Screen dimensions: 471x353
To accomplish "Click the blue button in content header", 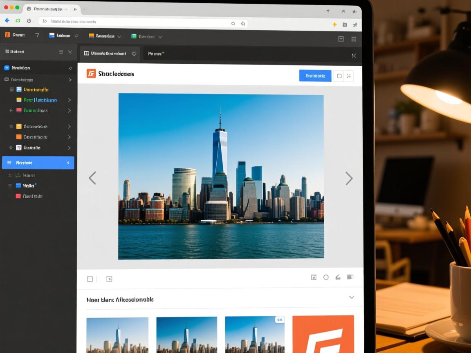I will pos(315,76).
